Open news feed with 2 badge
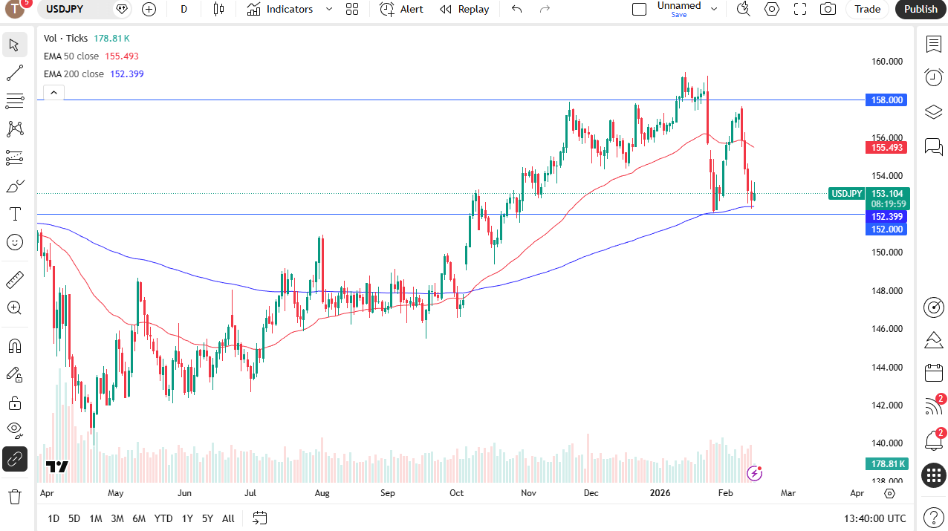Image resolution: width=948 pixels, height=531 pixels. tap(934, 406)
